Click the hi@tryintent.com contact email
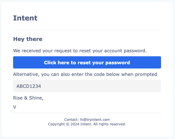Screen dimensions: 175x139 pyautogui.click(x=95, y=120)
